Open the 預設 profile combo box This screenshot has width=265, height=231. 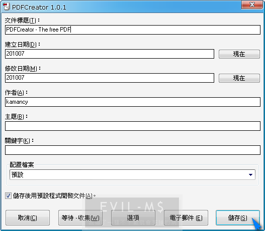(132, 175)
